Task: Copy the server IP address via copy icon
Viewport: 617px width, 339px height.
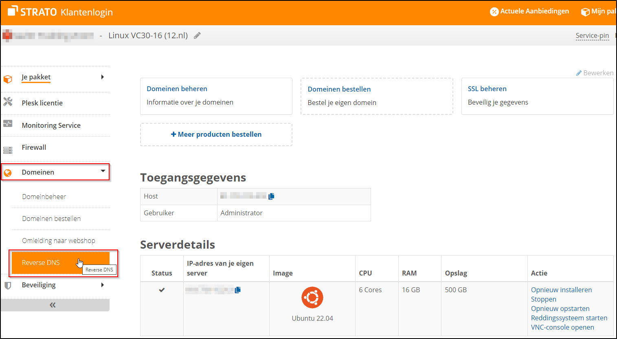Action: [x=238, y=290]
